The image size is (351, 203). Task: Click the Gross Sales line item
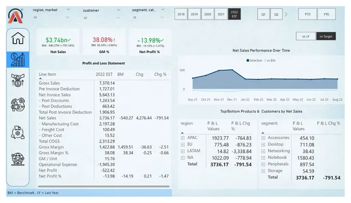click(x=49, y=83)
